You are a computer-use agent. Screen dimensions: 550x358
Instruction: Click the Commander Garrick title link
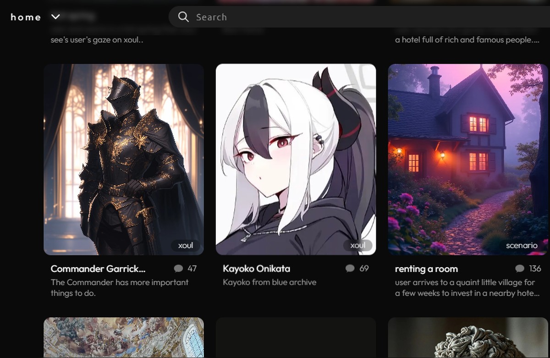[98, 269]
